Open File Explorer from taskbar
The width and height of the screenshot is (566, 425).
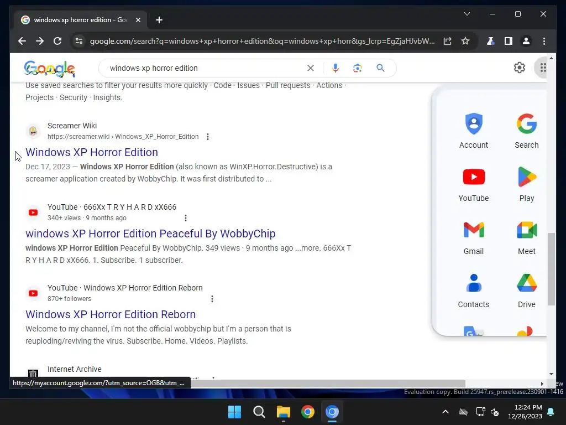[284, 412]
